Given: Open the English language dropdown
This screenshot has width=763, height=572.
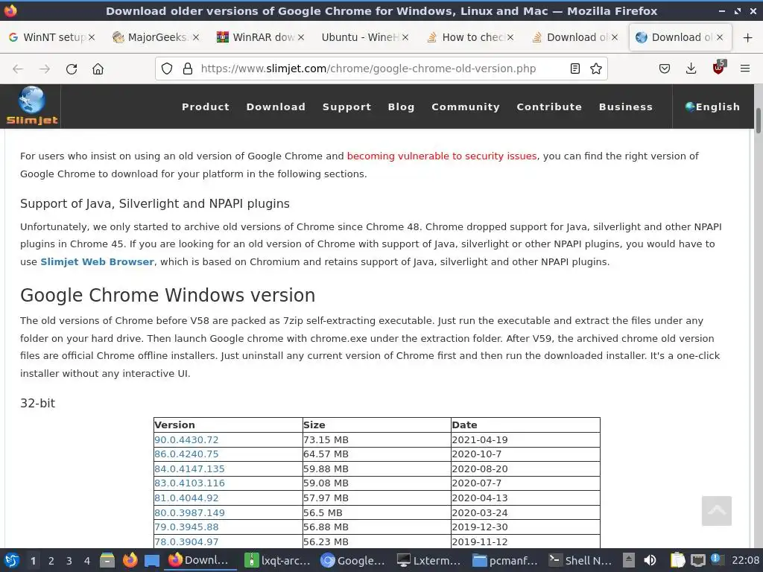Looking at the screenshot, I should (x=712, y=107).
